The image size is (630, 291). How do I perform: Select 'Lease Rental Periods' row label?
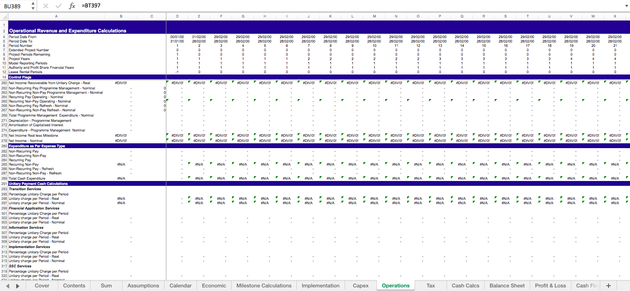[x=25, y=72]
